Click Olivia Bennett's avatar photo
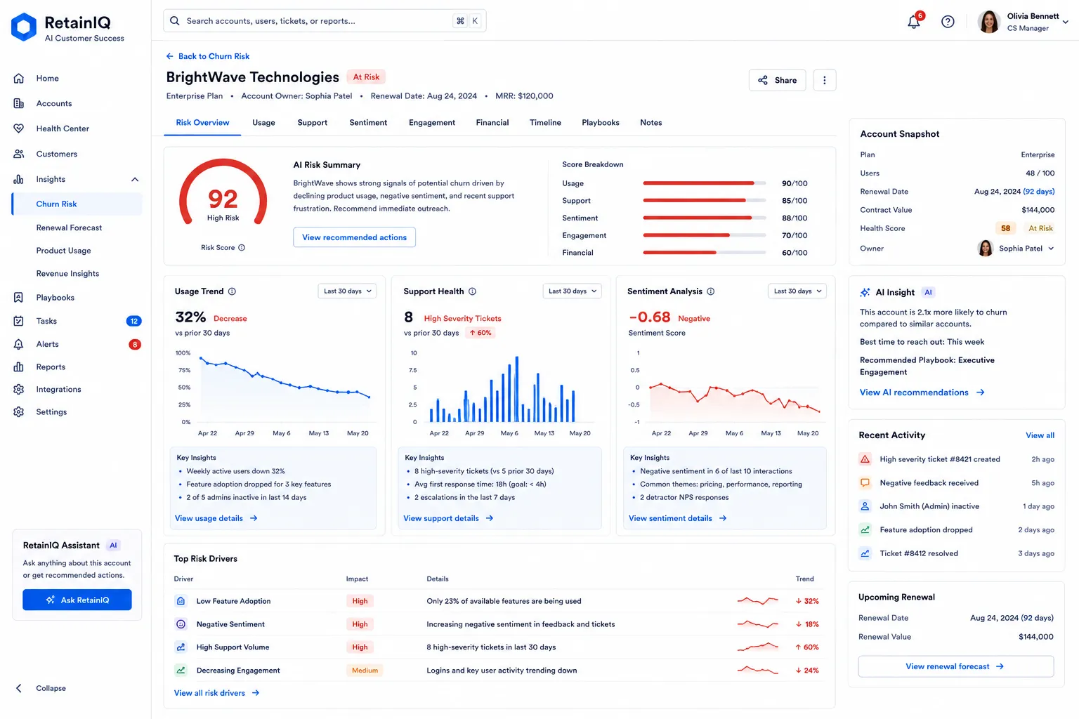Screen dimensions: 1079x719 (989, 22)
